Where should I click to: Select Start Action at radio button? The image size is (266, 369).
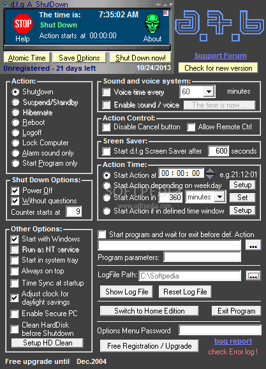tap(107, 175)
